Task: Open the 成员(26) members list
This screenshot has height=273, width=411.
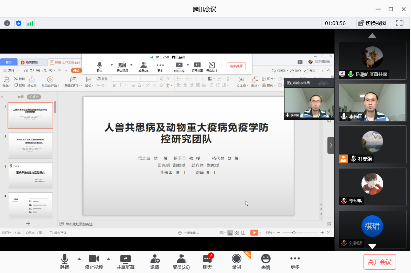Action: (x=181, y=262)
